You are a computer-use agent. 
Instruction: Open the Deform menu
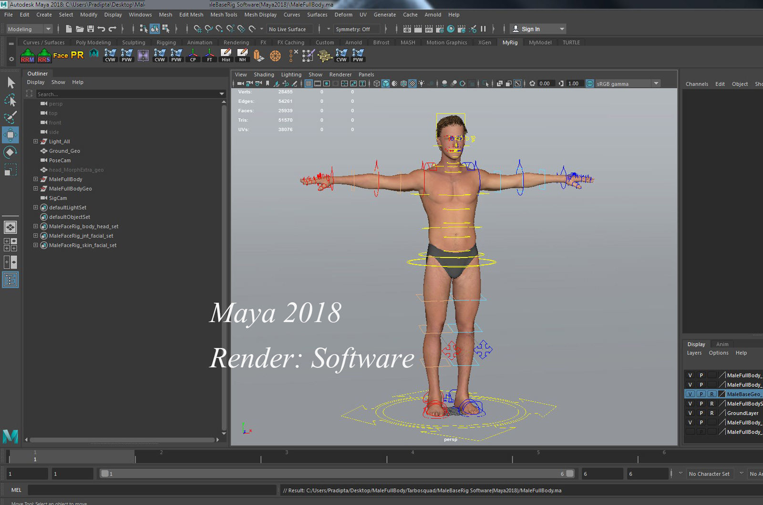[x=343, y=15]
